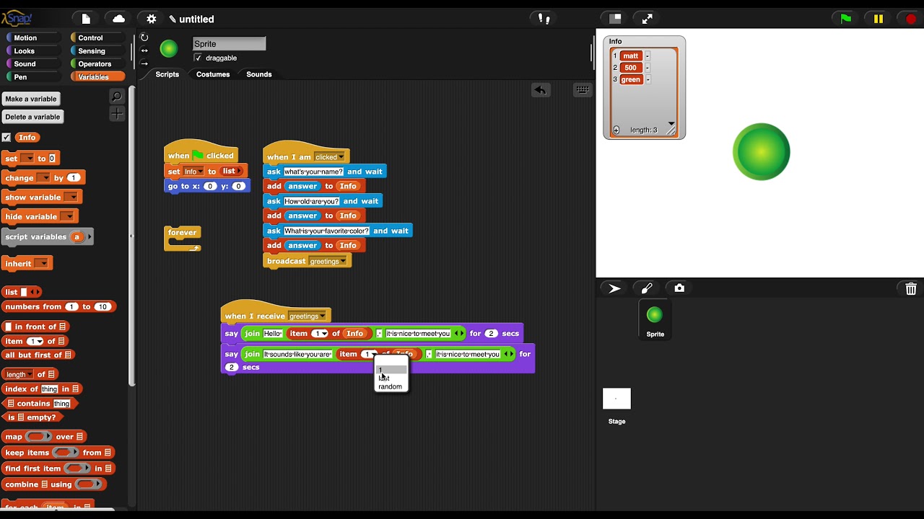Set rotation style to left-right only
Viewport: 924px width, 519px height.
point(144,50)
